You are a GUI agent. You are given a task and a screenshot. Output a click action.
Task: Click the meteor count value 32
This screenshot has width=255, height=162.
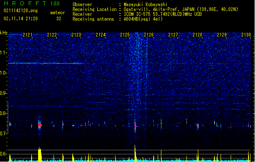pyautogui.click(x=59, y=19)
